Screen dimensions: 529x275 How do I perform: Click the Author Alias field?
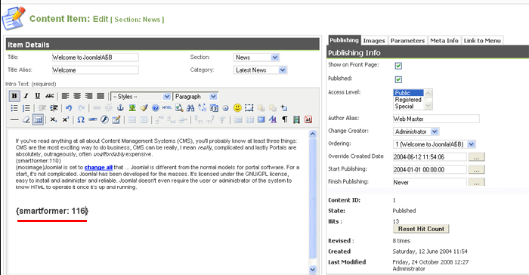point(436,119)
